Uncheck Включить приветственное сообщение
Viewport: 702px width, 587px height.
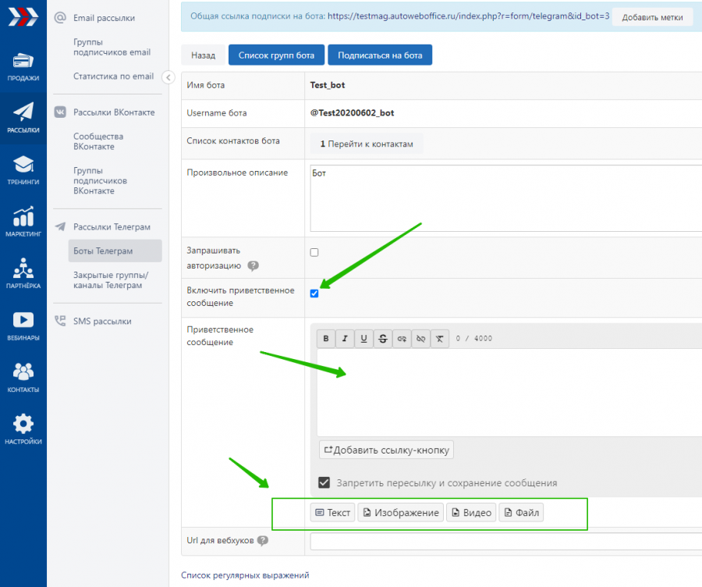314,293
